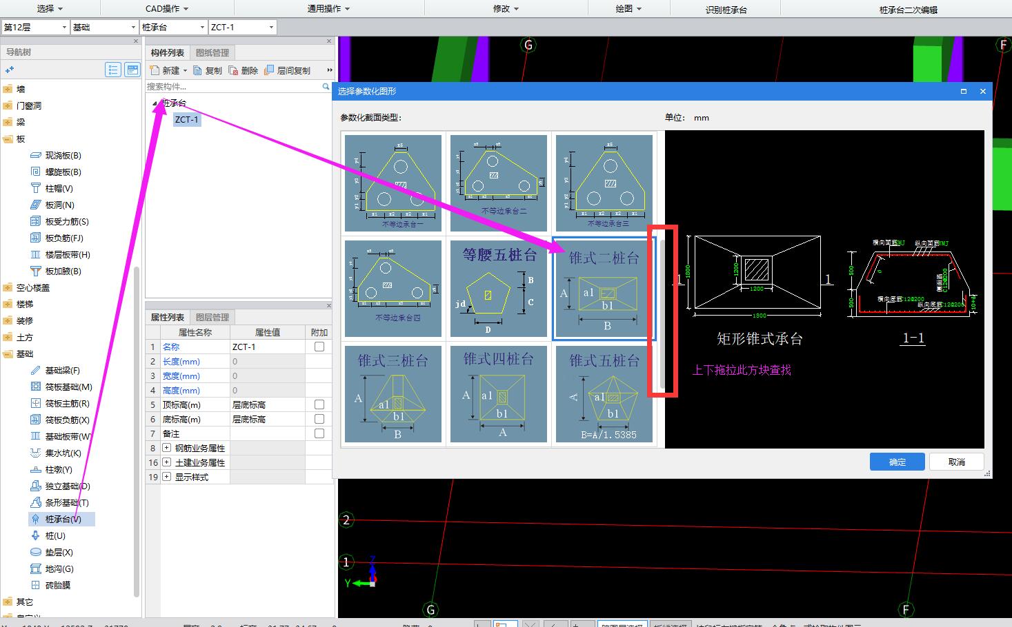Click the 确定 confirm button
Image resolution: width=1012 pixels, height=627 pixels.
[897, 462]
